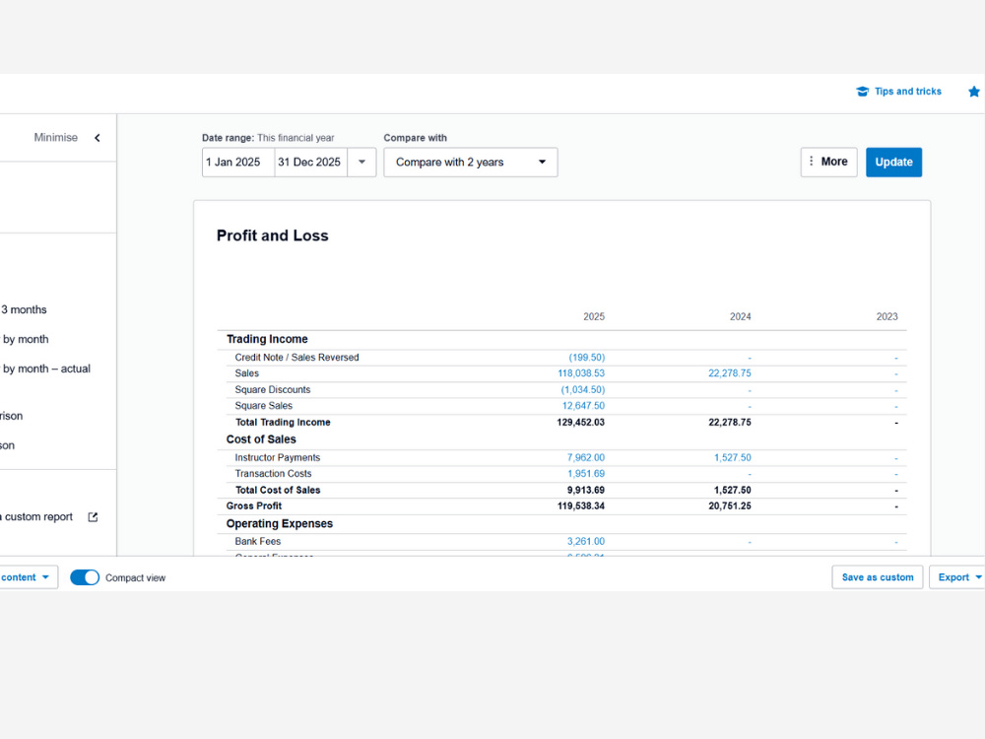Image resolution: width=985 pixels, height=739 pixels.
Task: Click the Minimise label in the sidebar
Action: [56, 138]
